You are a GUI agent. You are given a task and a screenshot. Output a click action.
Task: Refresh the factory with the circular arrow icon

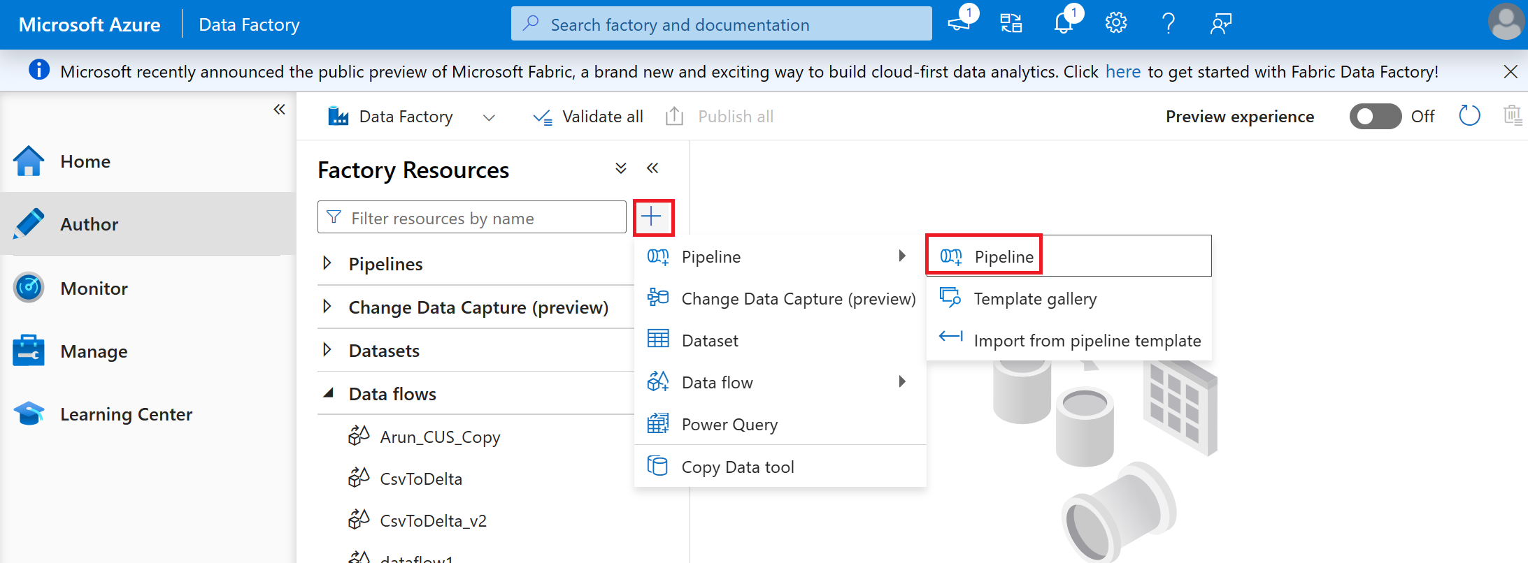click(1469, 115)
